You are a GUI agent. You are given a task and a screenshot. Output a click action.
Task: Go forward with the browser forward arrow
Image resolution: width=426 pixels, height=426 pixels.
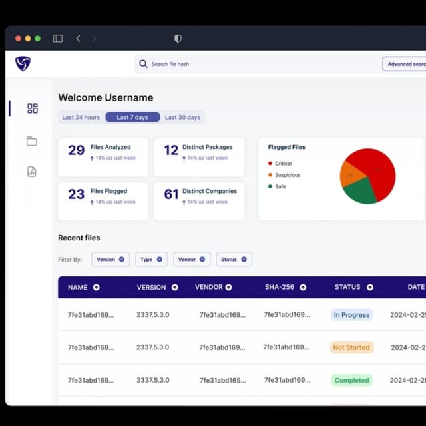click(93, 39)
